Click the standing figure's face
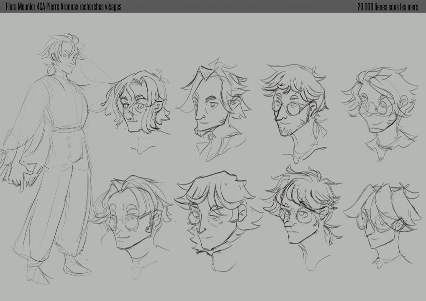Viewport: 426px width, 301px height. click(x=67, y=59)
